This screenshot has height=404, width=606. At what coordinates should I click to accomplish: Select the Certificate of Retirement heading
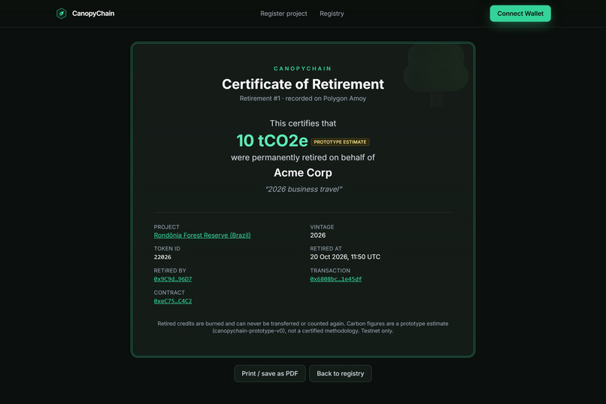pyautogui.click(x=303, y=84)
